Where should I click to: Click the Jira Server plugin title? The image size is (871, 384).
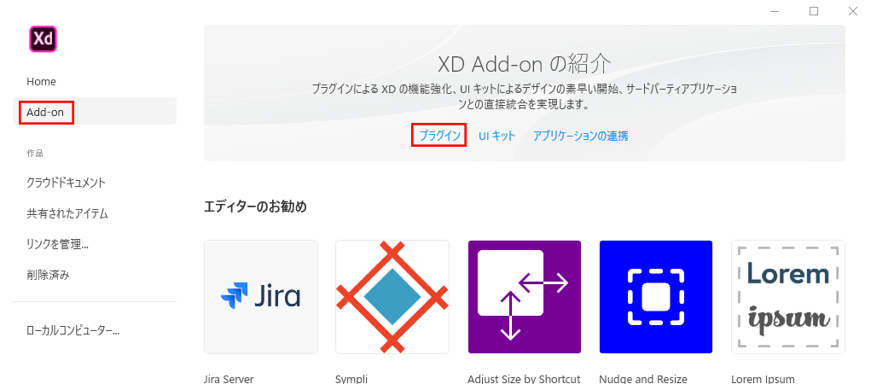coord(229,379)
